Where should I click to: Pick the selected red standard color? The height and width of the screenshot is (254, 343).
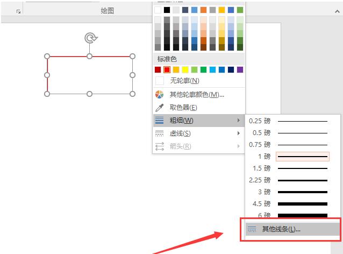pyautogui.click(x=167, y=69)
